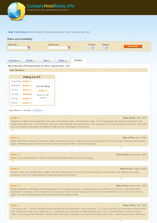Expand the Guests dropdown
Screen dimensions: 157x223
[105, 48]
